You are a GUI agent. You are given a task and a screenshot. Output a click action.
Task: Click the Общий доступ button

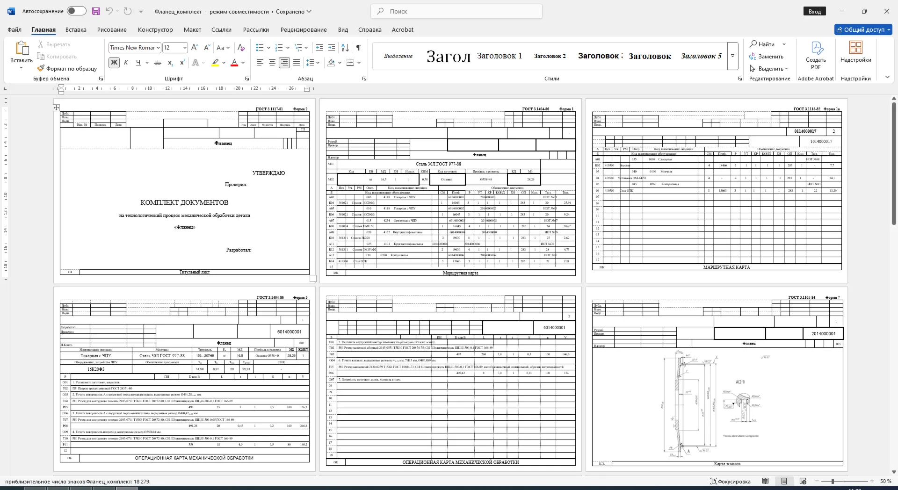pos(863,29)
